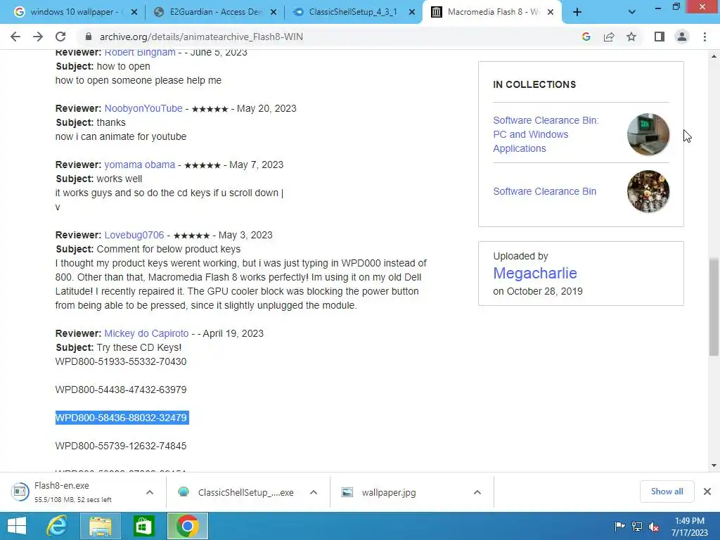The image size is (720, 540).
Task: Reload the archive.org page
Action: click(x=60, y=37)
